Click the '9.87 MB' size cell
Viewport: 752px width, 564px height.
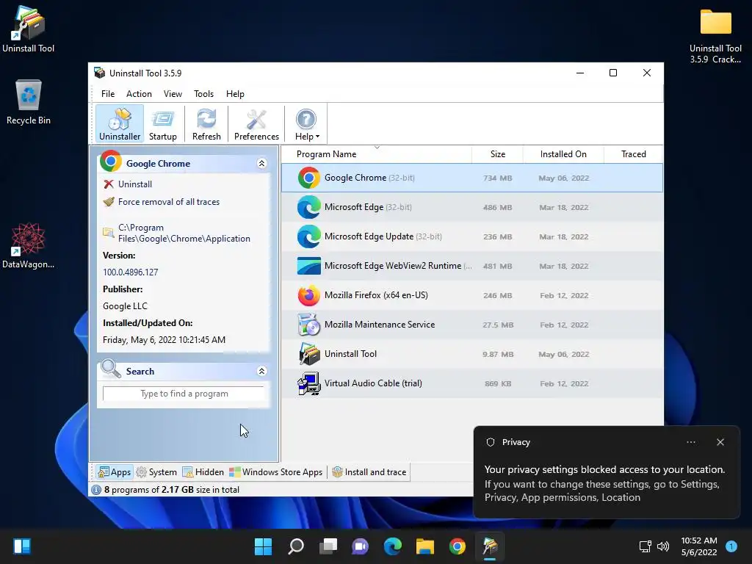click(x=498, y=355)
